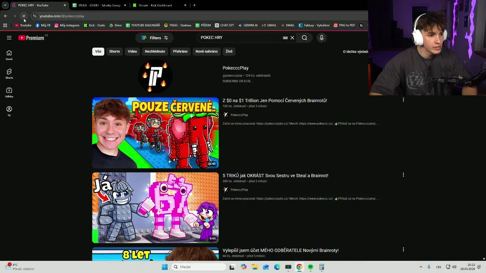This screenshot has width=486, height=273.
Task: Open options menu for Vylepšil jsem účet video
Action: (403, 249)
